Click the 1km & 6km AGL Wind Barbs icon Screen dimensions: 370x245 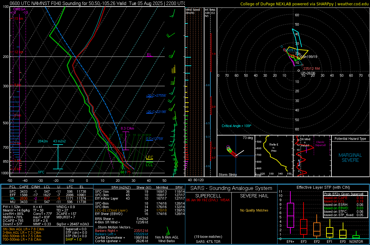168,231
